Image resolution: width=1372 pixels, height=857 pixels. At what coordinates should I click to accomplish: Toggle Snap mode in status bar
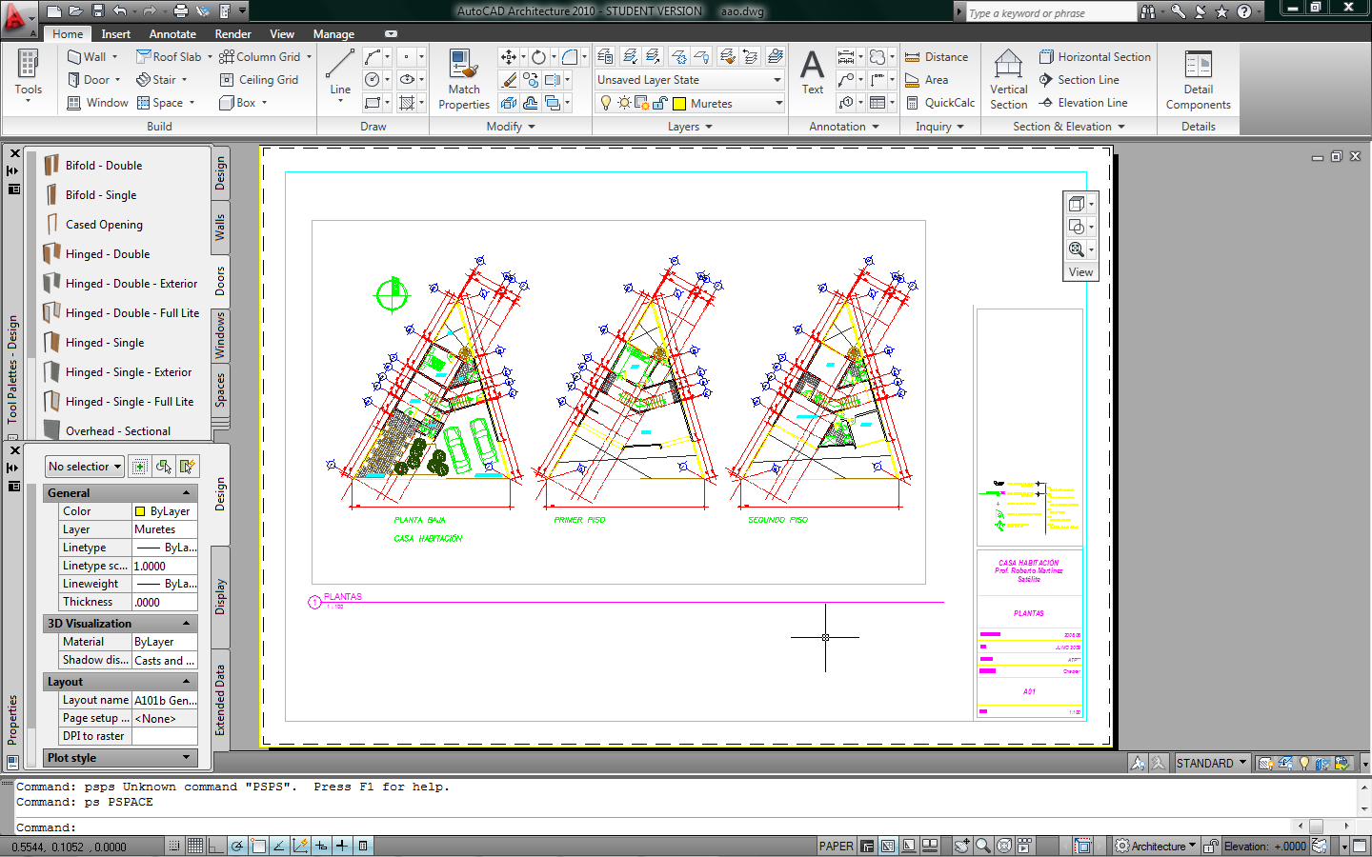coord(173,846)
